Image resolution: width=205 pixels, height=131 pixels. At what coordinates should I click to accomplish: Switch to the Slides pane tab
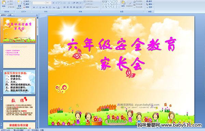pyautogui.click(x=3, y=15)
